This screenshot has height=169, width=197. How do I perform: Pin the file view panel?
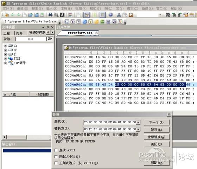[48, 27]
